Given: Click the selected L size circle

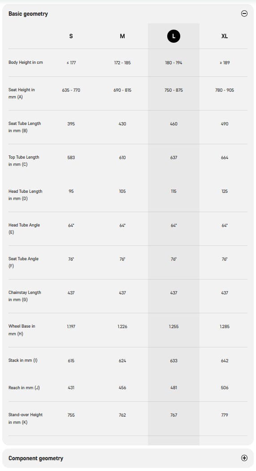Looking at the screenshot, I should 174,36.
